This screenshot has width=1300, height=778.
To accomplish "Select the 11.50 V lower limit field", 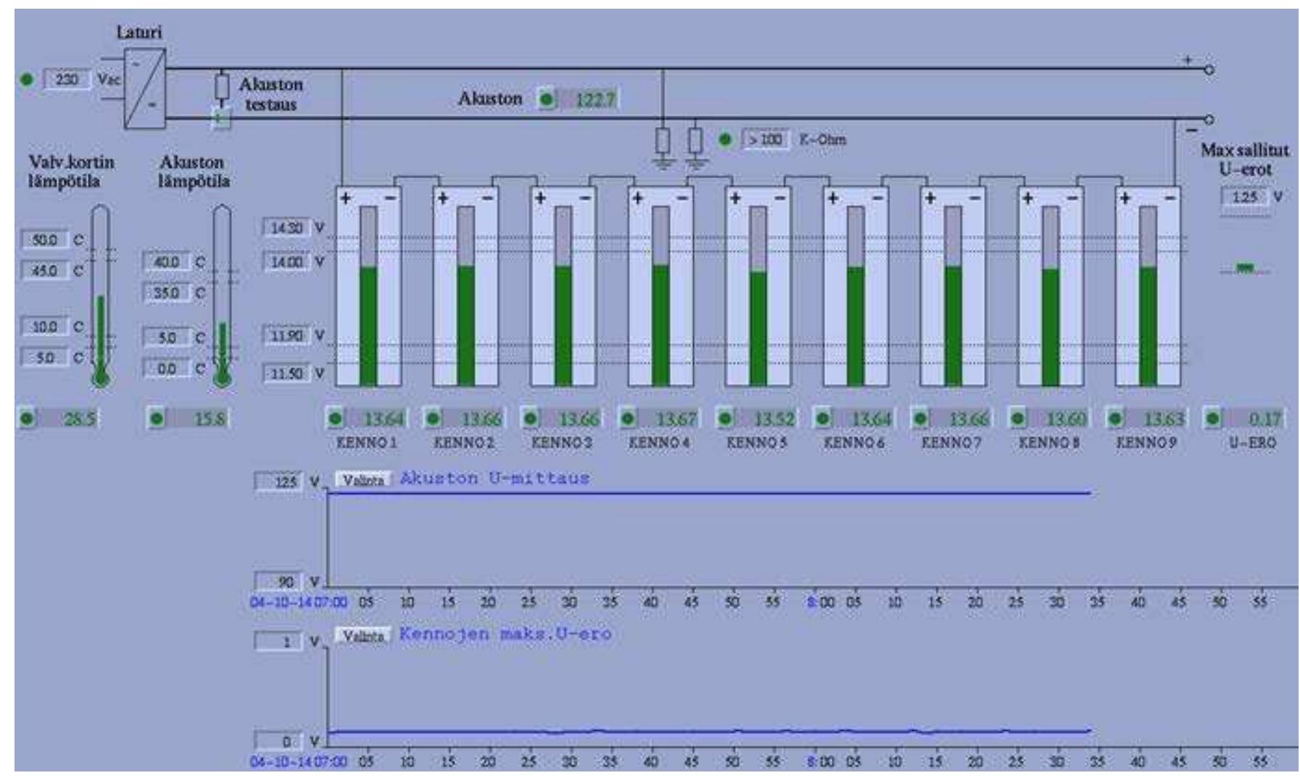I will click(x=286, y=374).
